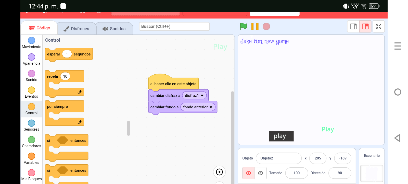
Task: Select the Movimiento block category
Action: pos(31,43)
